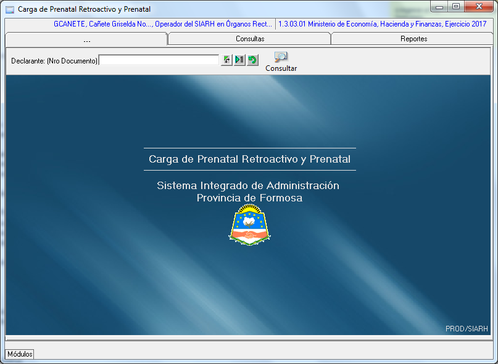
Task: Click the green triangle with arrows icon
Action: point(226,60)
